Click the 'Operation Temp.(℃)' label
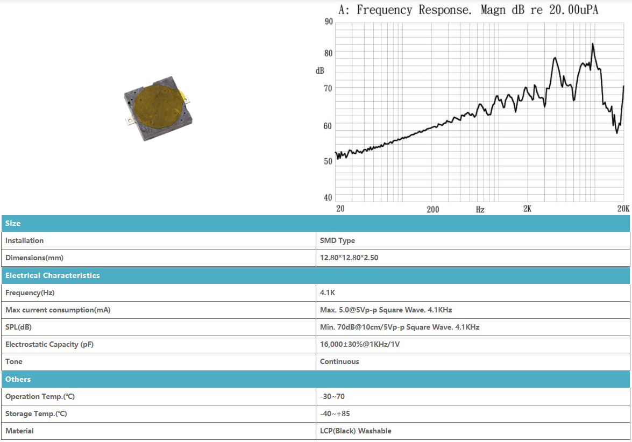This screenshot has width=632, height=442. pos(40,396)
